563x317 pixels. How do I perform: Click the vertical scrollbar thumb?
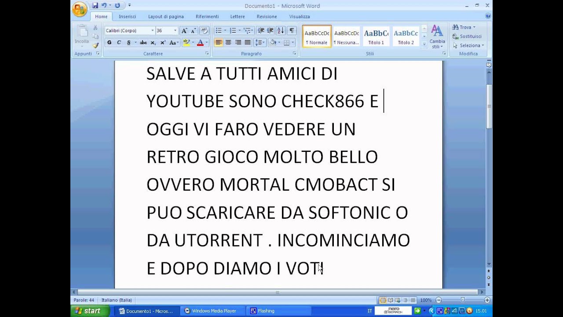tap(489, 106)
